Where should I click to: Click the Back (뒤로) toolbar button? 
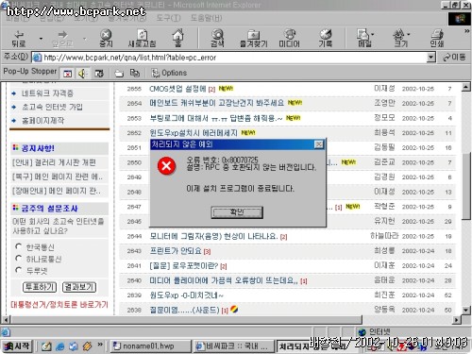tap(19, 39)
